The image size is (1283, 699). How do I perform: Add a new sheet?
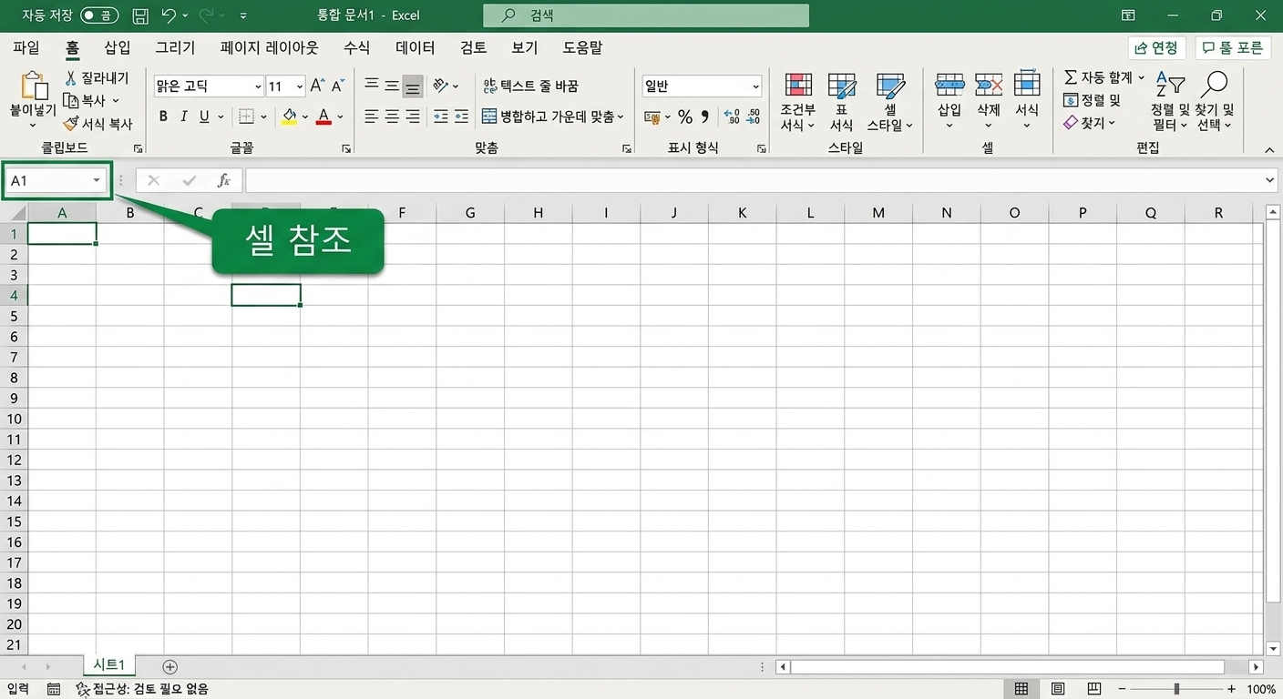pos(169,667)
